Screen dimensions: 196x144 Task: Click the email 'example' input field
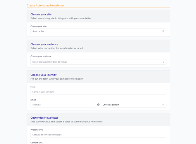tap(63, 105)
